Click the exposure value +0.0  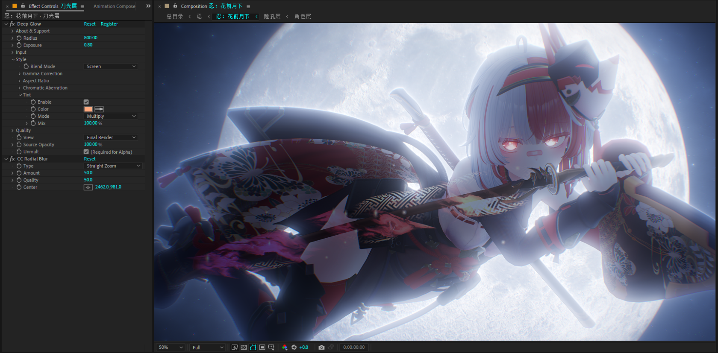pyautogui.click(x=304, y=347)
